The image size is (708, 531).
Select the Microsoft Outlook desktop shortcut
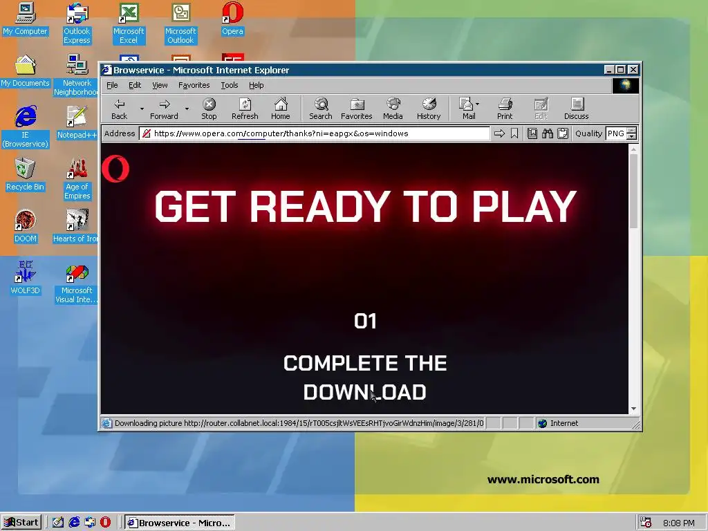coord(180,23)
